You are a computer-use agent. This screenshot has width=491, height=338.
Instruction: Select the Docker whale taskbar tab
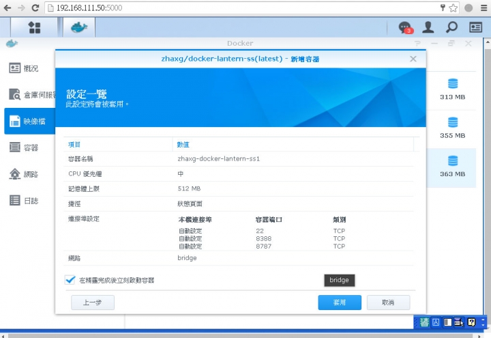click(x=79, y=27)
